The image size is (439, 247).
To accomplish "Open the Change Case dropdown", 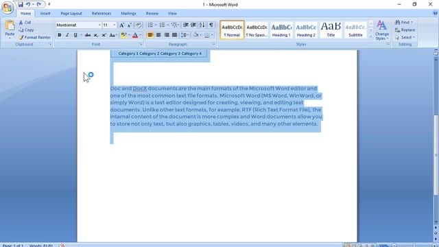I will pos(113,35).
